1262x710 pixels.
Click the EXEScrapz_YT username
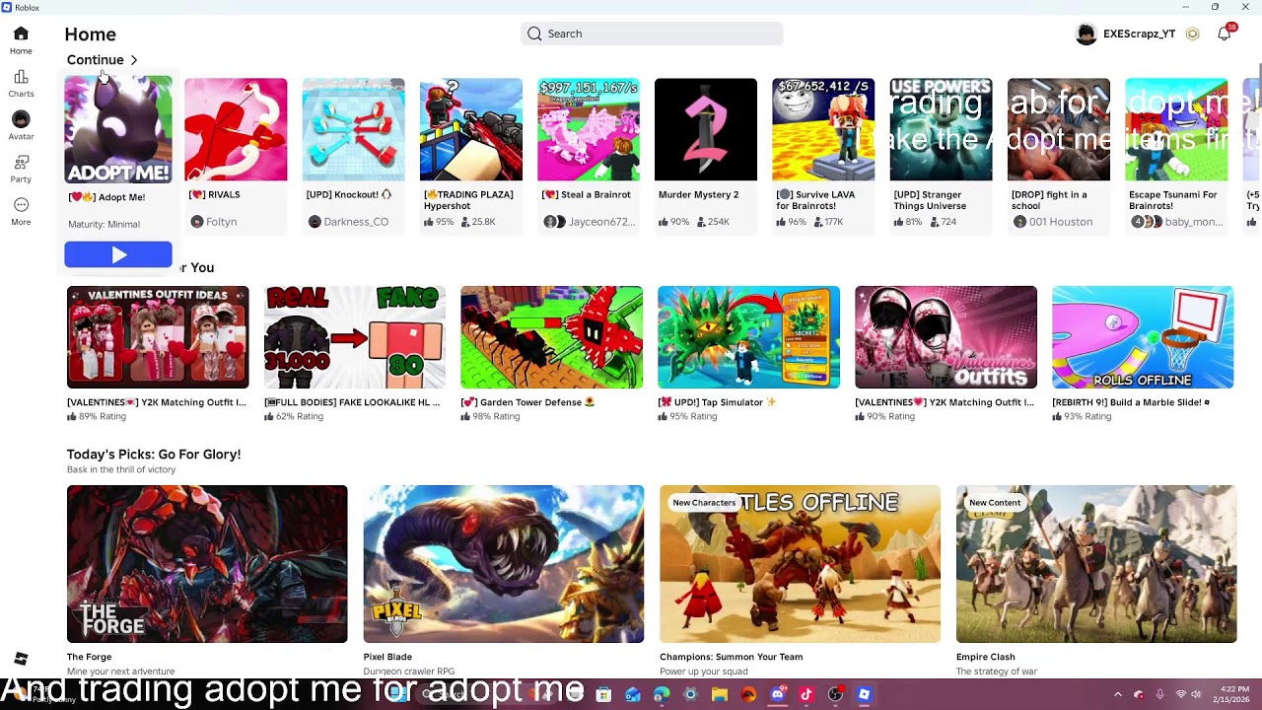1139,34
